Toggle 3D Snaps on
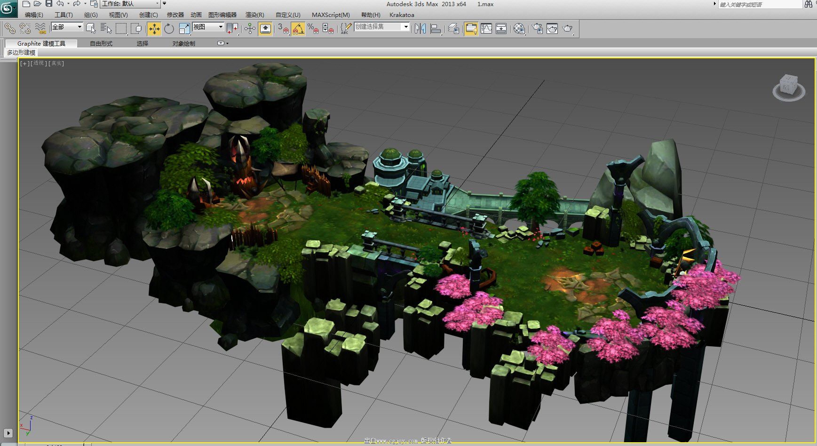The height and width of the screenshot is (446, 817). [x=283, y=29]
